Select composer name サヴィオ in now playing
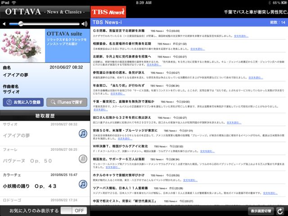The image size is (288, 216). click(11, 92)
